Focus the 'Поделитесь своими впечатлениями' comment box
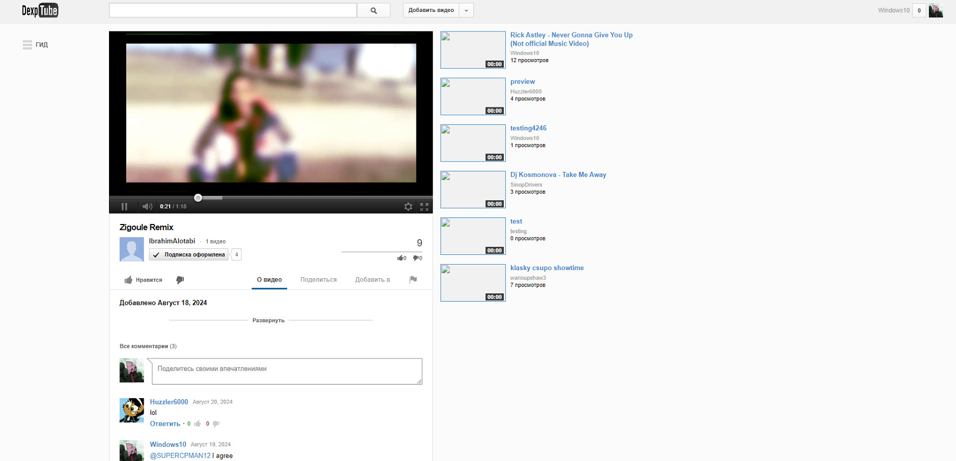This screenshot has width=956, height=461. [x=287, y=371]
